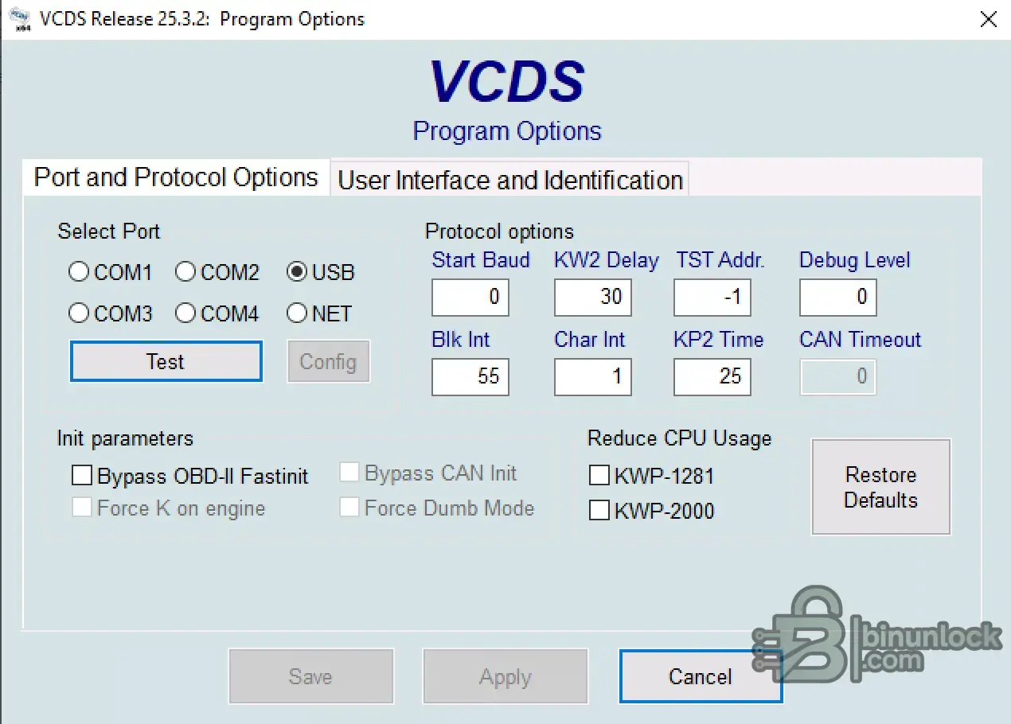Click the Cancel button
The height and width of the screenshot is (724, 1011).
pos(701,676)
